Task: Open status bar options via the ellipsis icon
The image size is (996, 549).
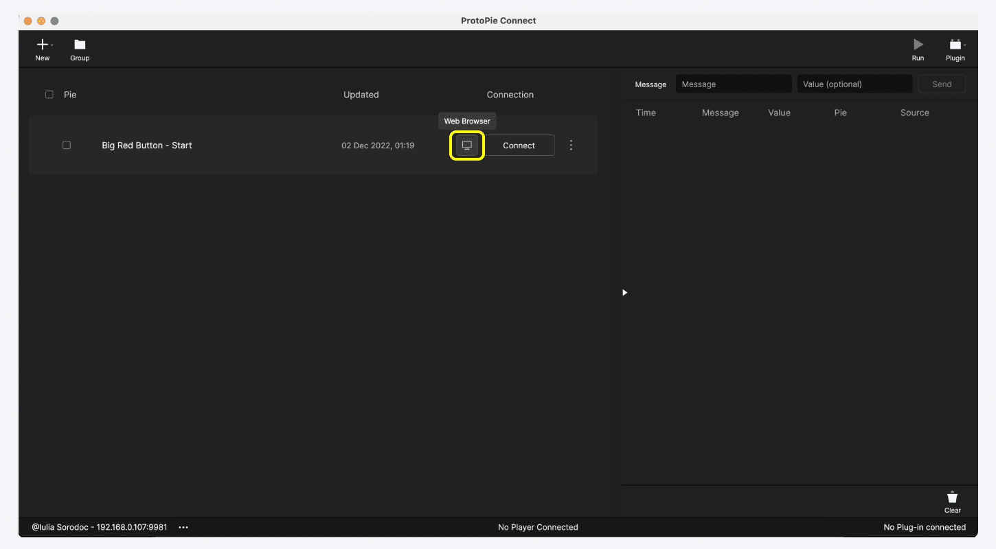Action: pyautogui.click(x=183, y=527)
